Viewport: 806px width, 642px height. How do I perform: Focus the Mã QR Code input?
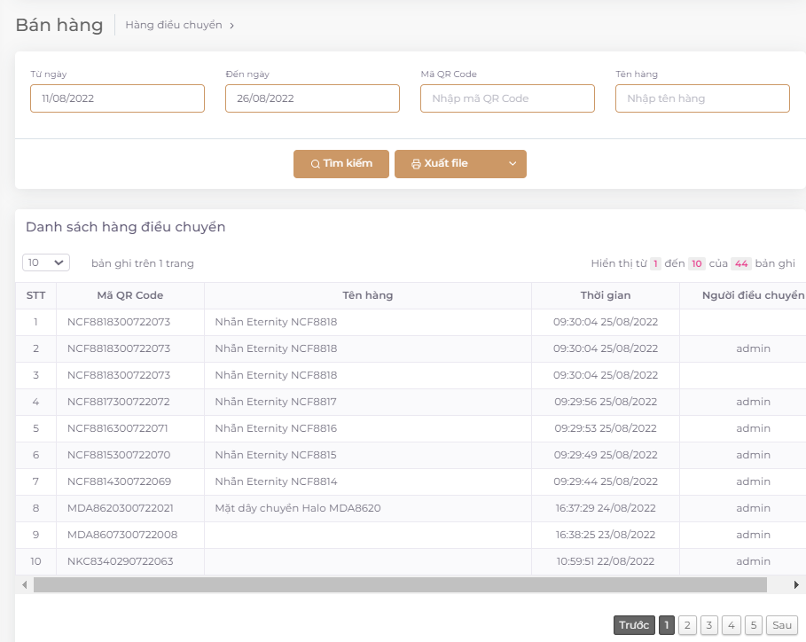point(507,98)
